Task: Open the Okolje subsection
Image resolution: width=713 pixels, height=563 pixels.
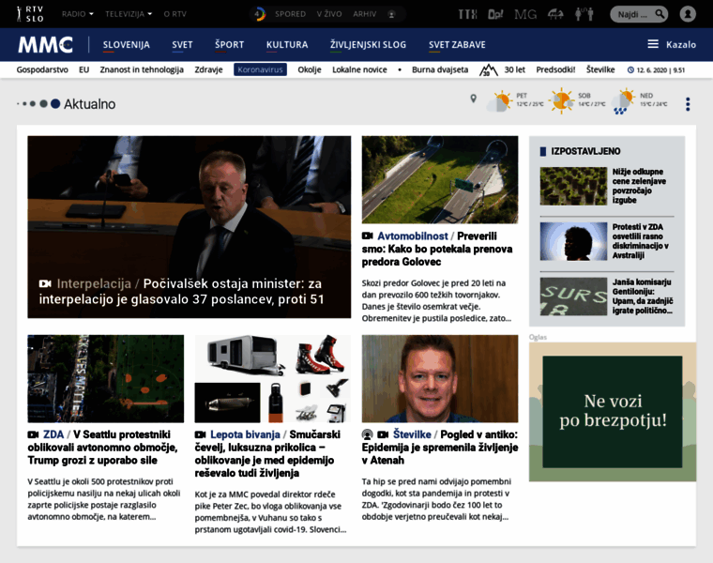Action: [310, 69]
